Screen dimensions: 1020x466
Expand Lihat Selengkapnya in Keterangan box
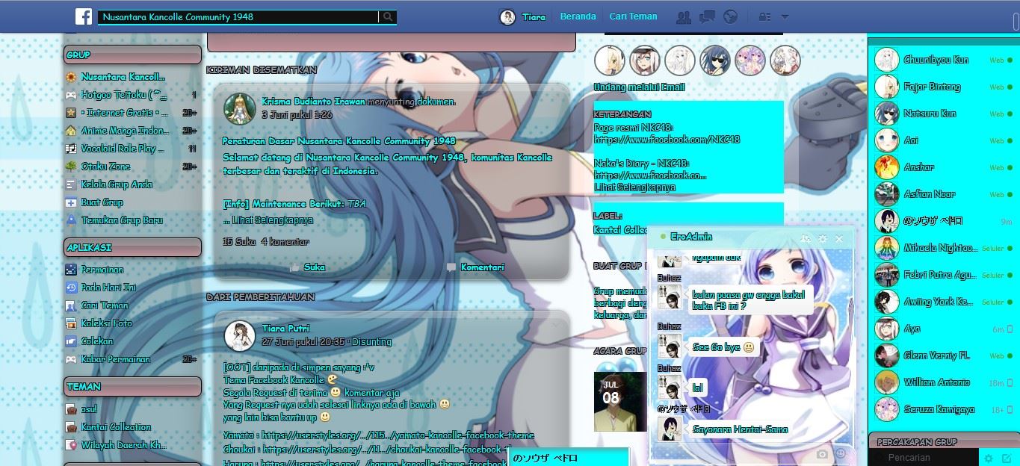pyautogui.click(x=635, y=187)
